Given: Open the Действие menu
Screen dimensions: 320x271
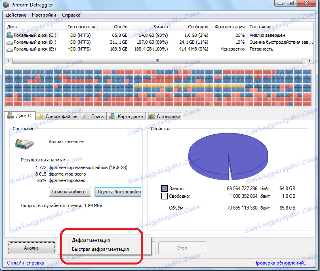Looking at the screenshot, I should click(16, 15).
